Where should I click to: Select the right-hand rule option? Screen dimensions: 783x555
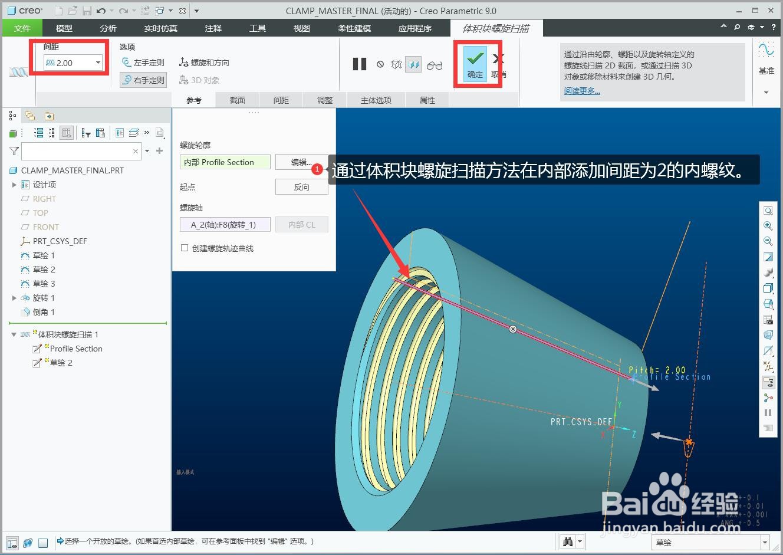pos(143,80)
